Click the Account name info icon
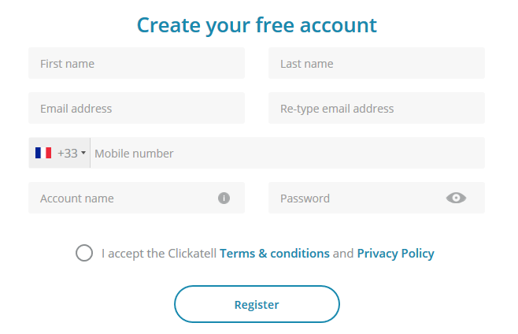 point(224,198)
